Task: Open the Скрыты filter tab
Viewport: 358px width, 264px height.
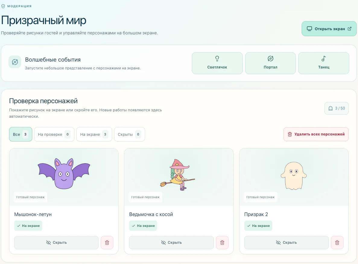Action: (129, 134)
